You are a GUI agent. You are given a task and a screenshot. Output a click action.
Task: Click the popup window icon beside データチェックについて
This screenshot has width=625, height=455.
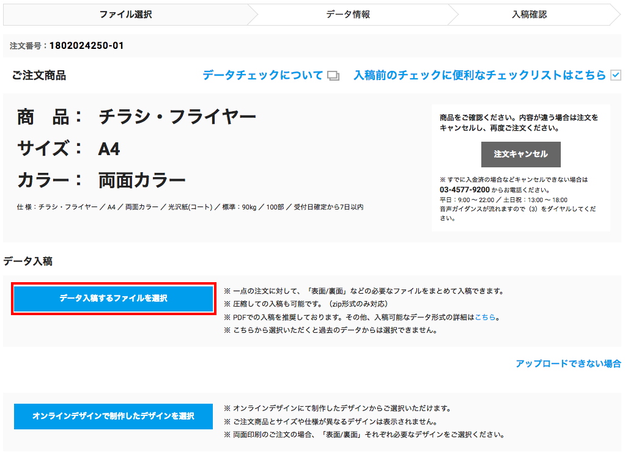(x=333, y=76)
